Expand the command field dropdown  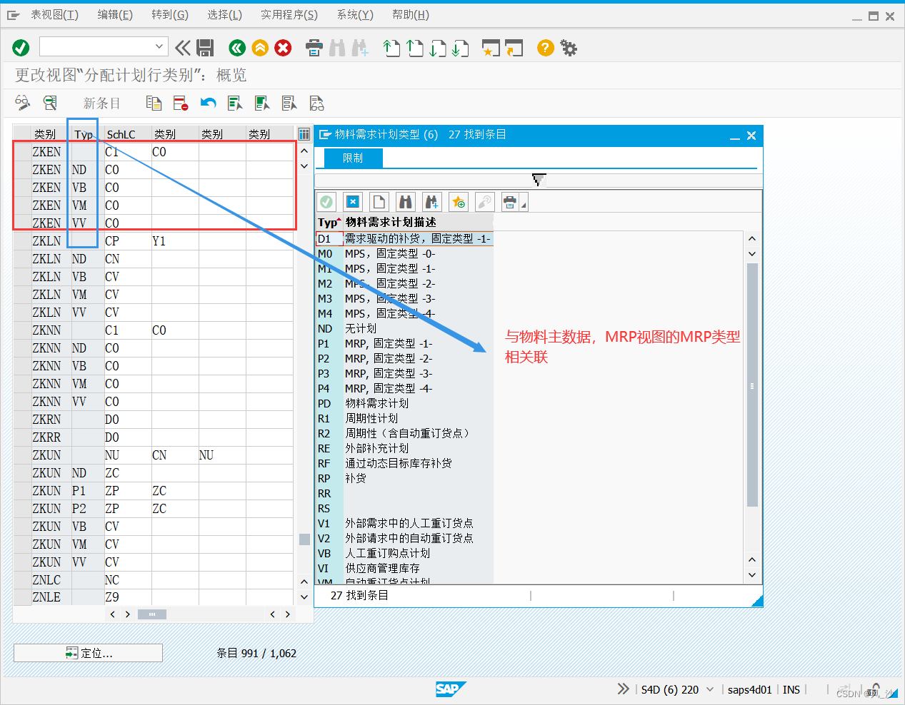160,48
